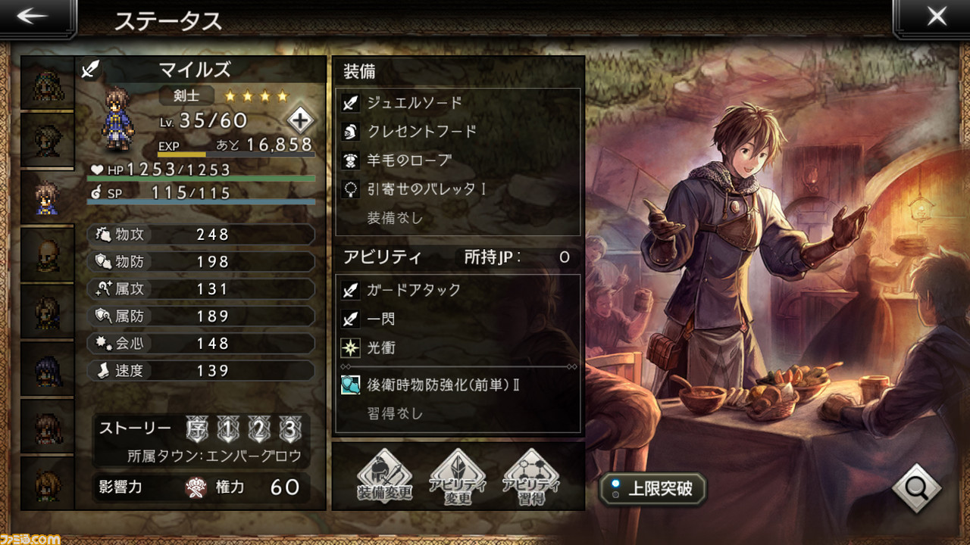Image resolution: width=970 pixels, height=545 pixels.
Task: Select the 序 prologue story badge
Action: click(x=198, y=429)
